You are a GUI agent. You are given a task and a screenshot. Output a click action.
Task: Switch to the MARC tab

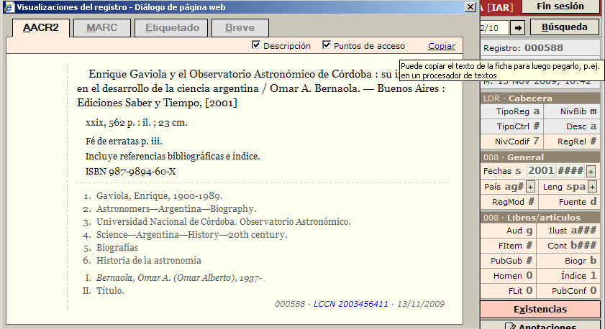(101, 28)
